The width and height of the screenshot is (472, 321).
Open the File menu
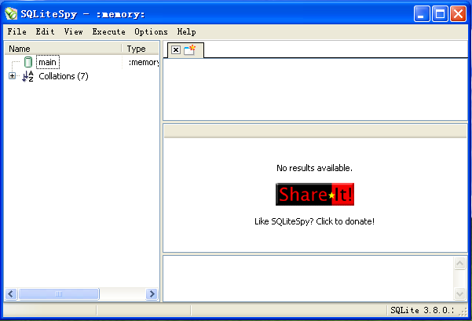coord(16,31)
